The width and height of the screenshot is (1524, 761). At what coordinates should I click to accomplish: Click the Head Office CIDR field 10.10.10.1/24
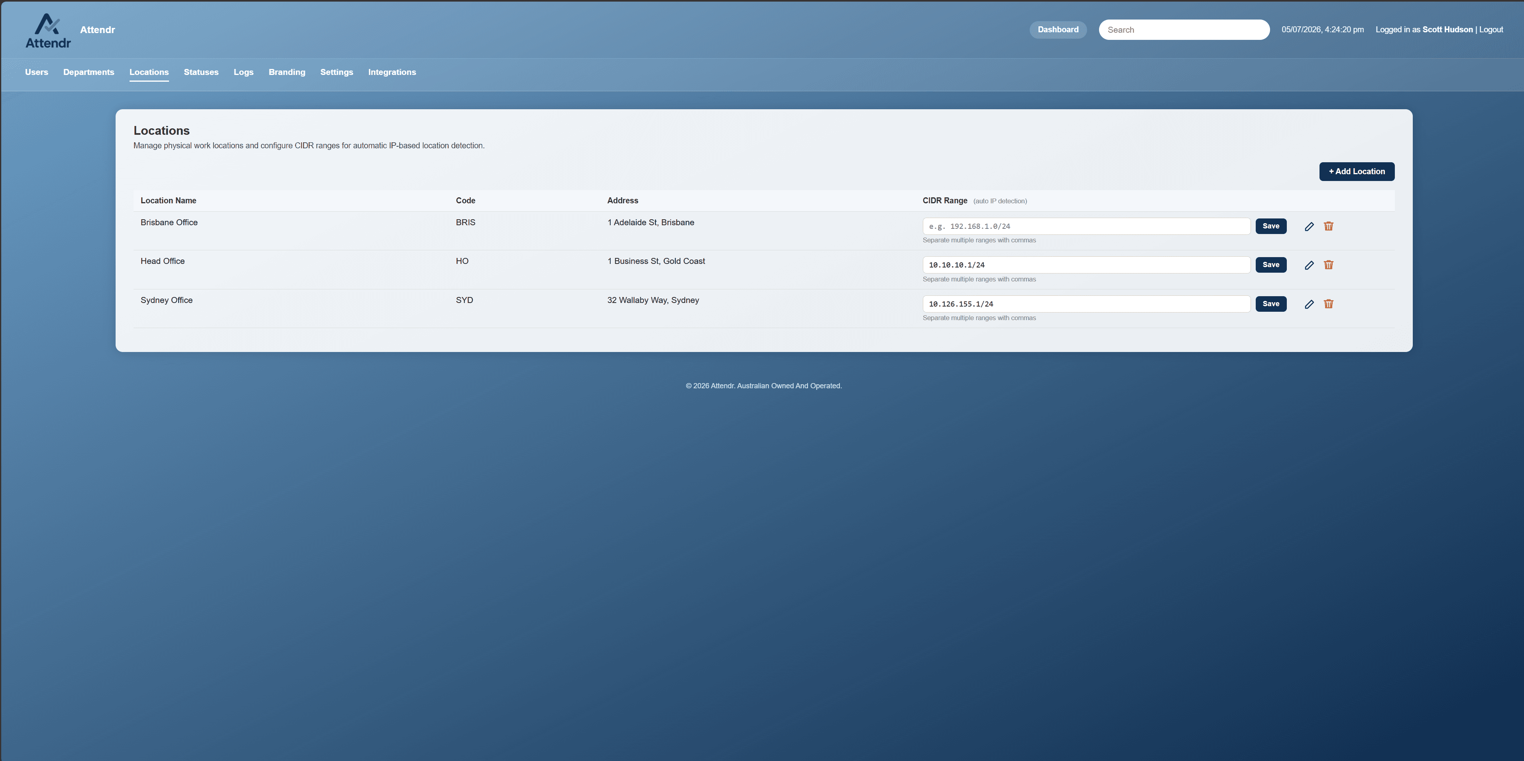pos(1086,265)
